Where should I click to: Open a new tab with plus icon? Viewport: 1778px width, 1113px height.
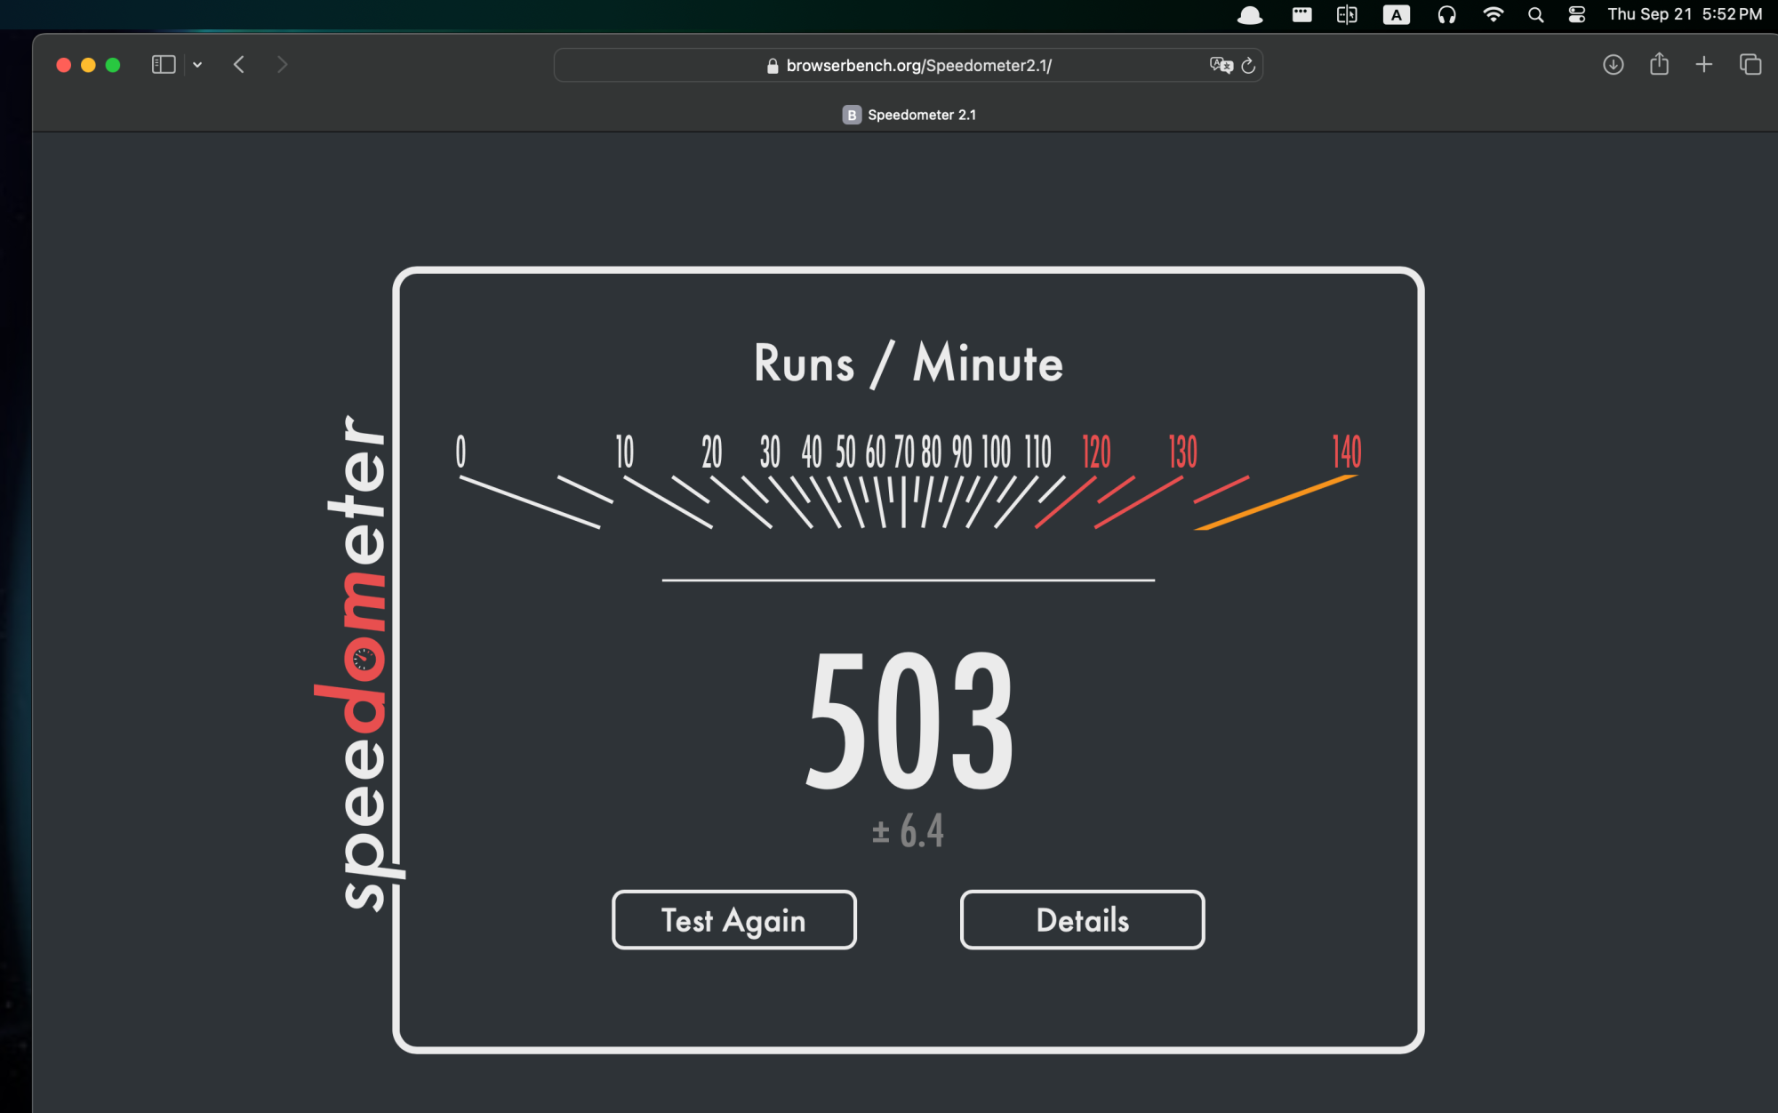pos(1704,65)
